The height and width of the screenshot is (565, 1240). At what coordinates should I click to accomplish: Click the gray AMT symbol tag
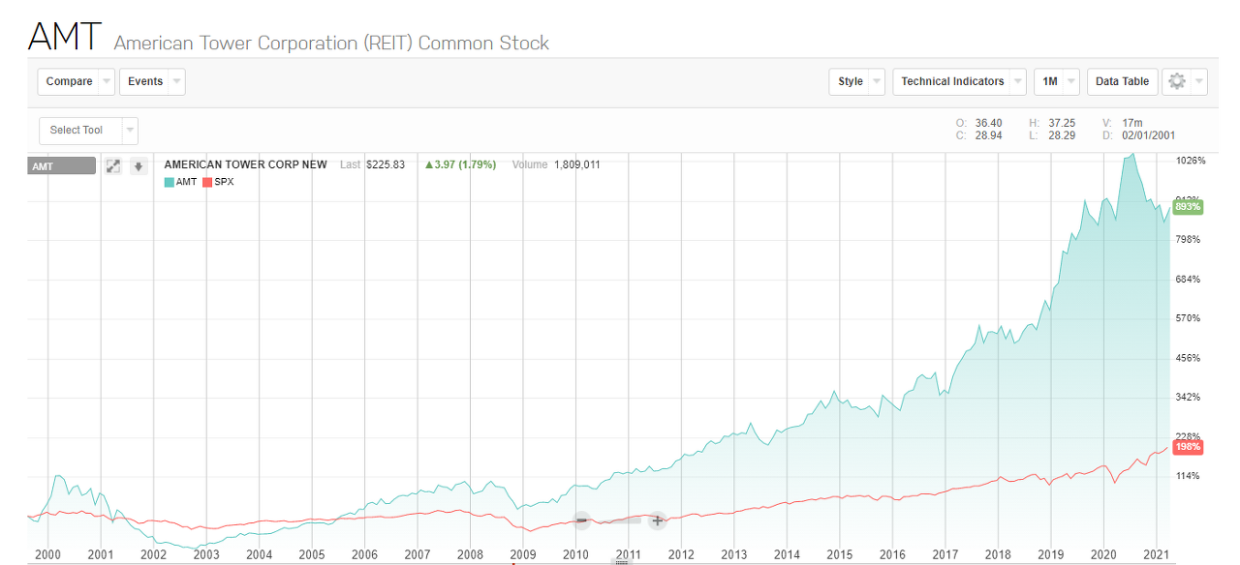[62, 166]
